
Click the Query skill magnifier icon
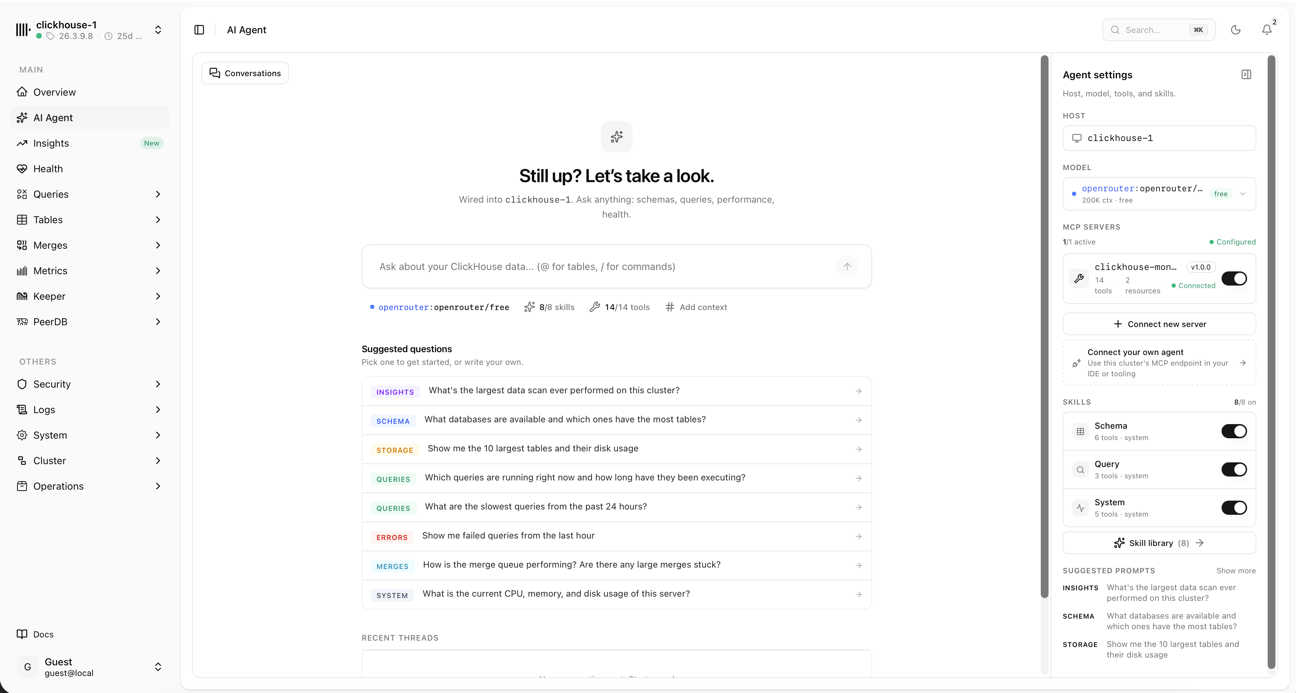point(1080,470)
